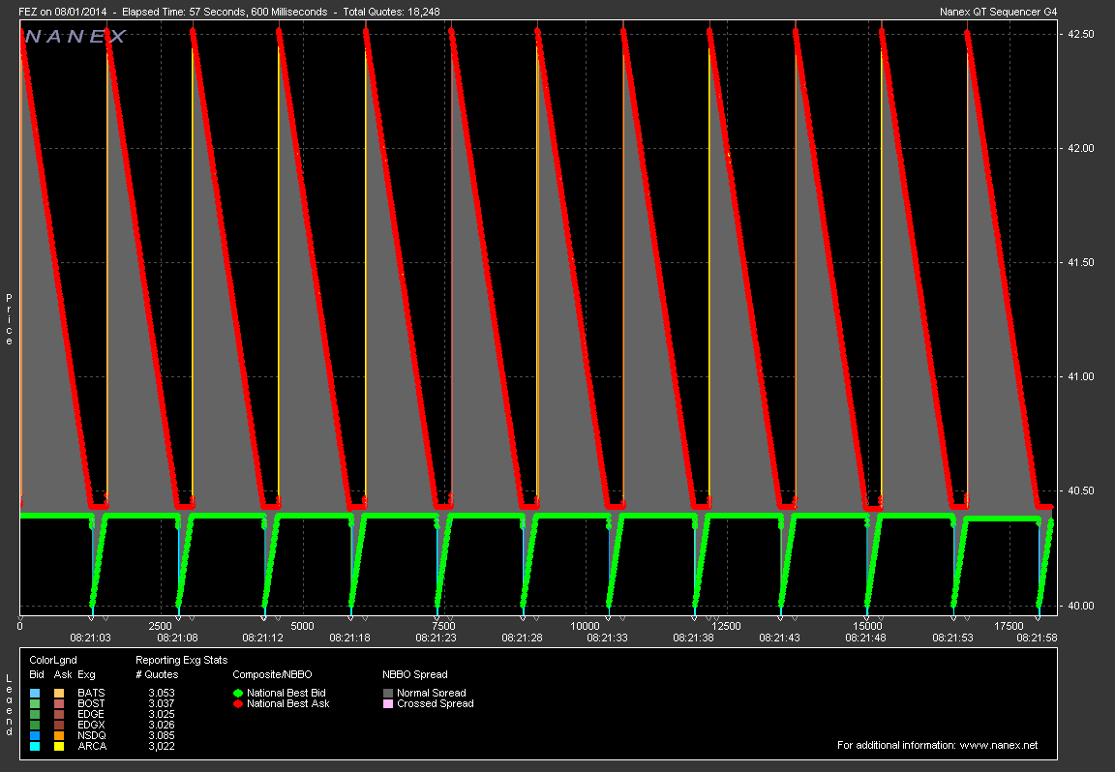Click the 17500 quote-count axis label

click(x=1009, y=626)
